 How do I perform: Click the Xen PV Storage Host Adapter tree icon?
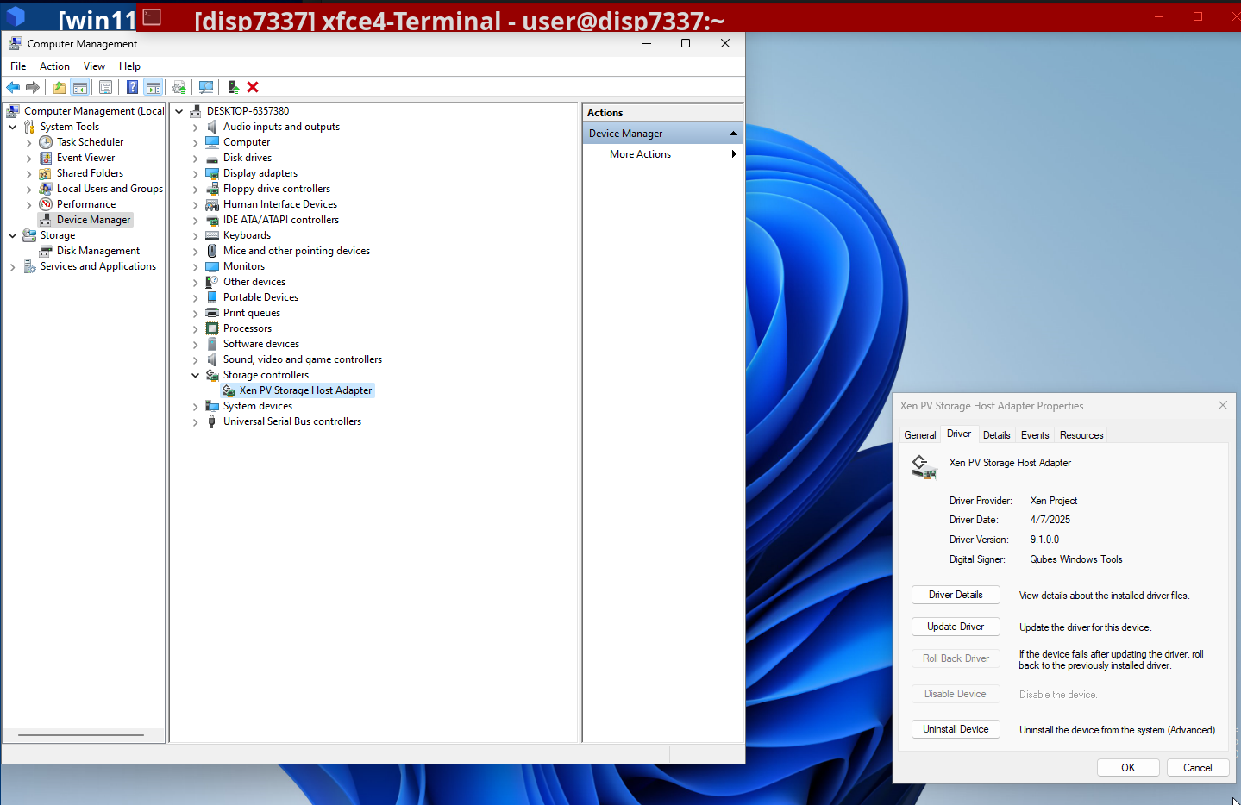(x=229, y=390)
